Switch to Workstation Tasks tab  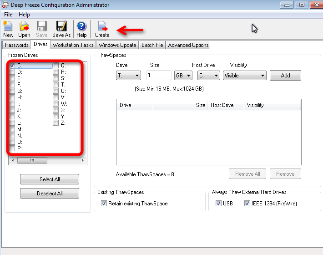coord(73,45)
